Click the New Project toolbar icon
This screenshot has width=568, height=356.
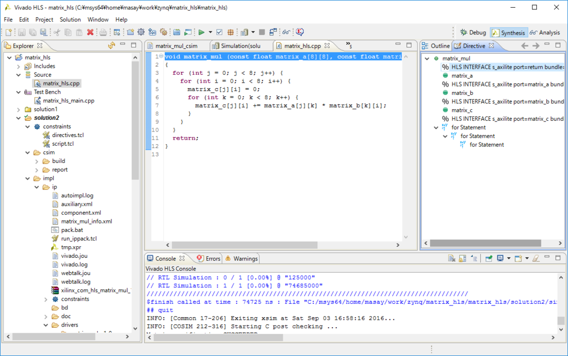[8, 32]
